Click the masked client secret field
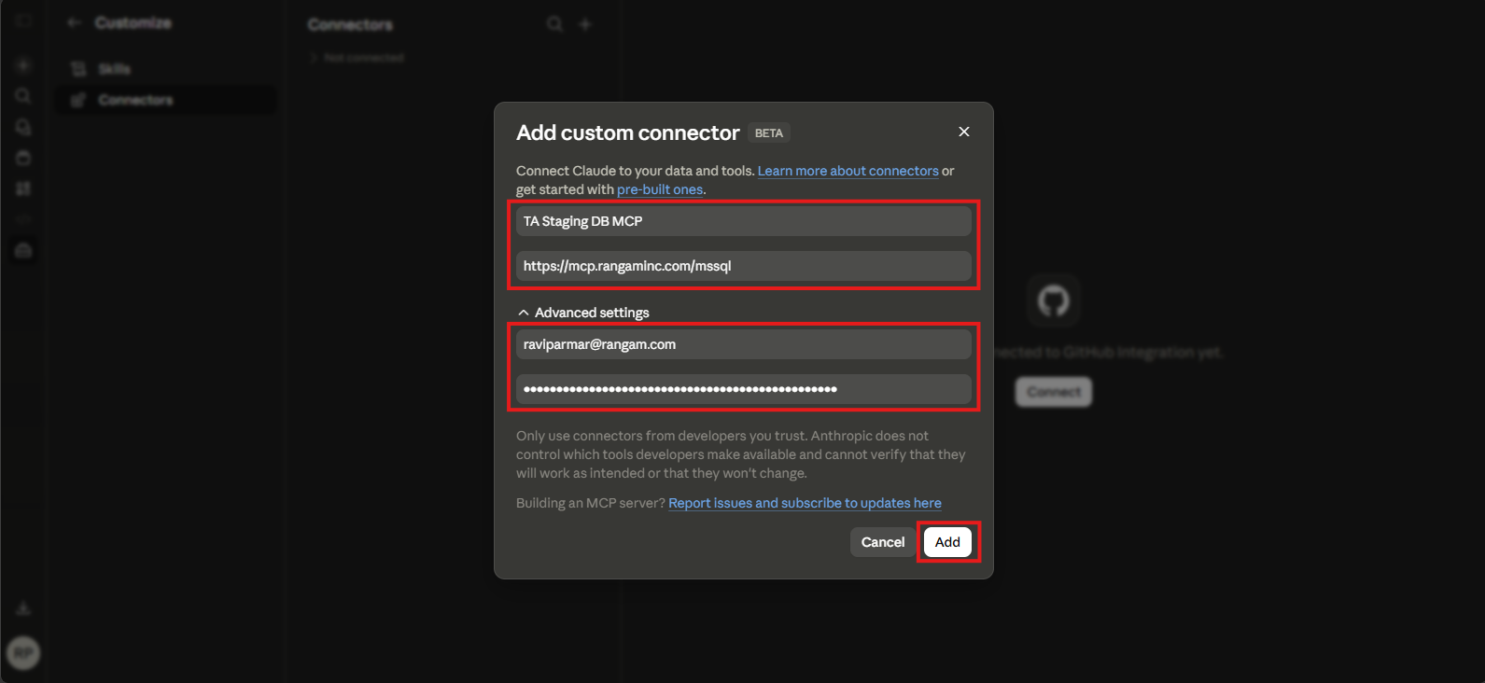Viewport: 1485px width, 683px height. [x=744, y=389]
